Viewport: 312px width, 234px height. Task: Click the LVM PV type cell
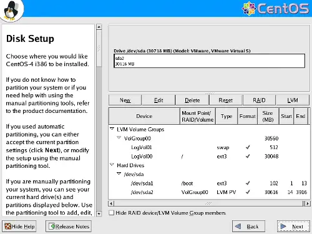click(227, 192)
